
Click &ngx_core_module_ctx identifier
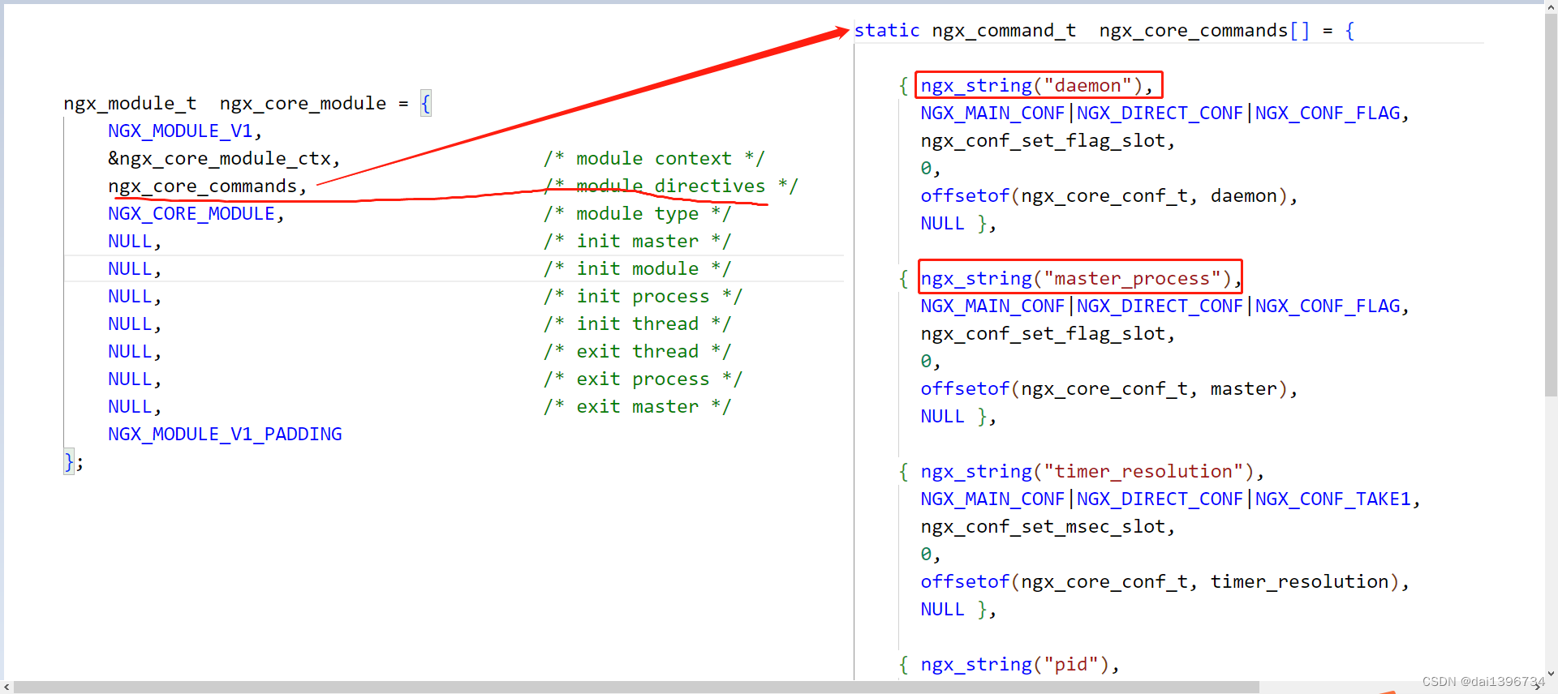coord(224,159)
